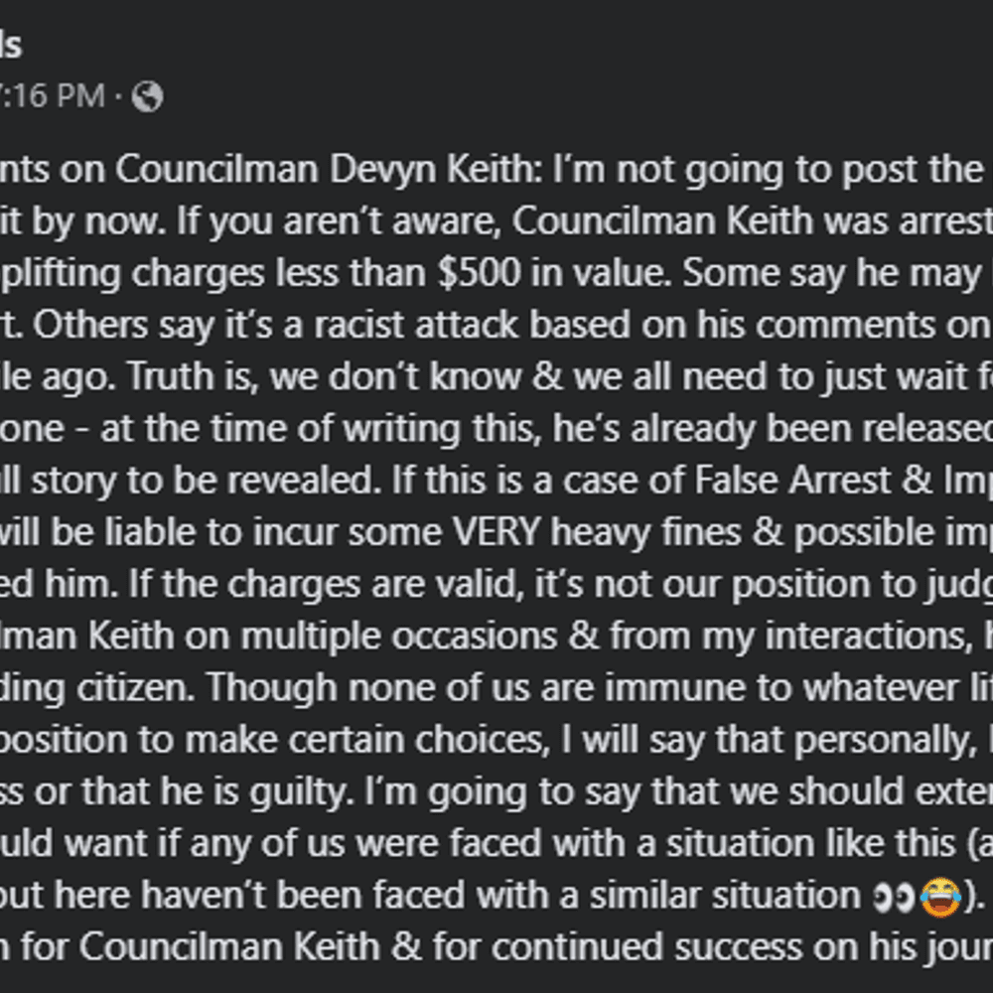The image size is (993, 993).
Task: Click the text "Though none of us"
Action: [x=368, y=688]
